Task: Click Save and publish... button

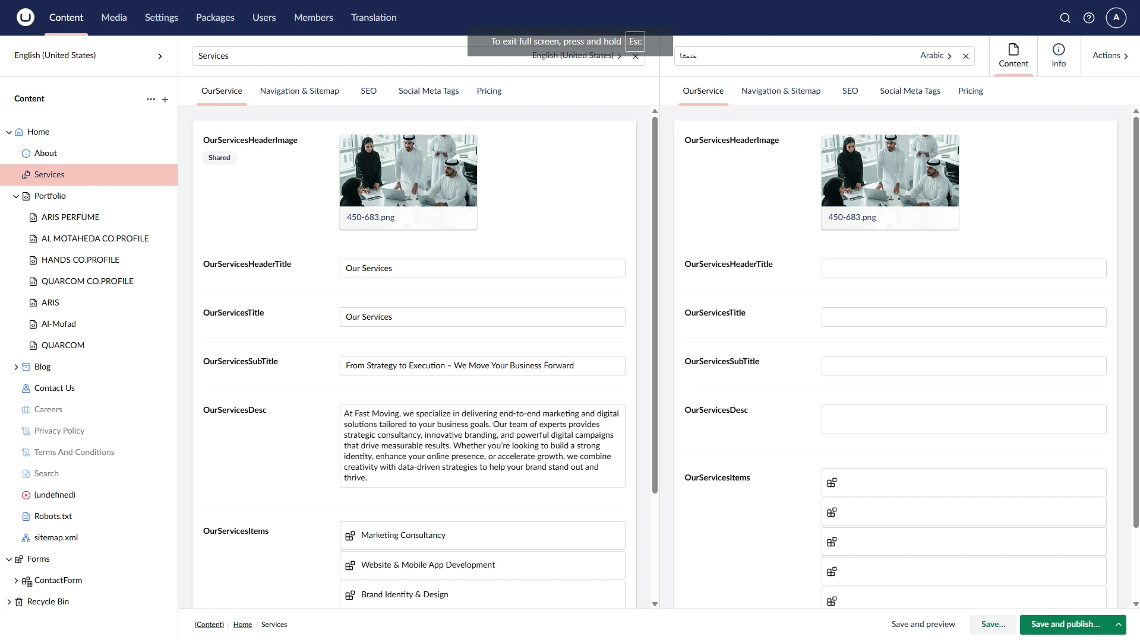Action: click(1065, 625)
